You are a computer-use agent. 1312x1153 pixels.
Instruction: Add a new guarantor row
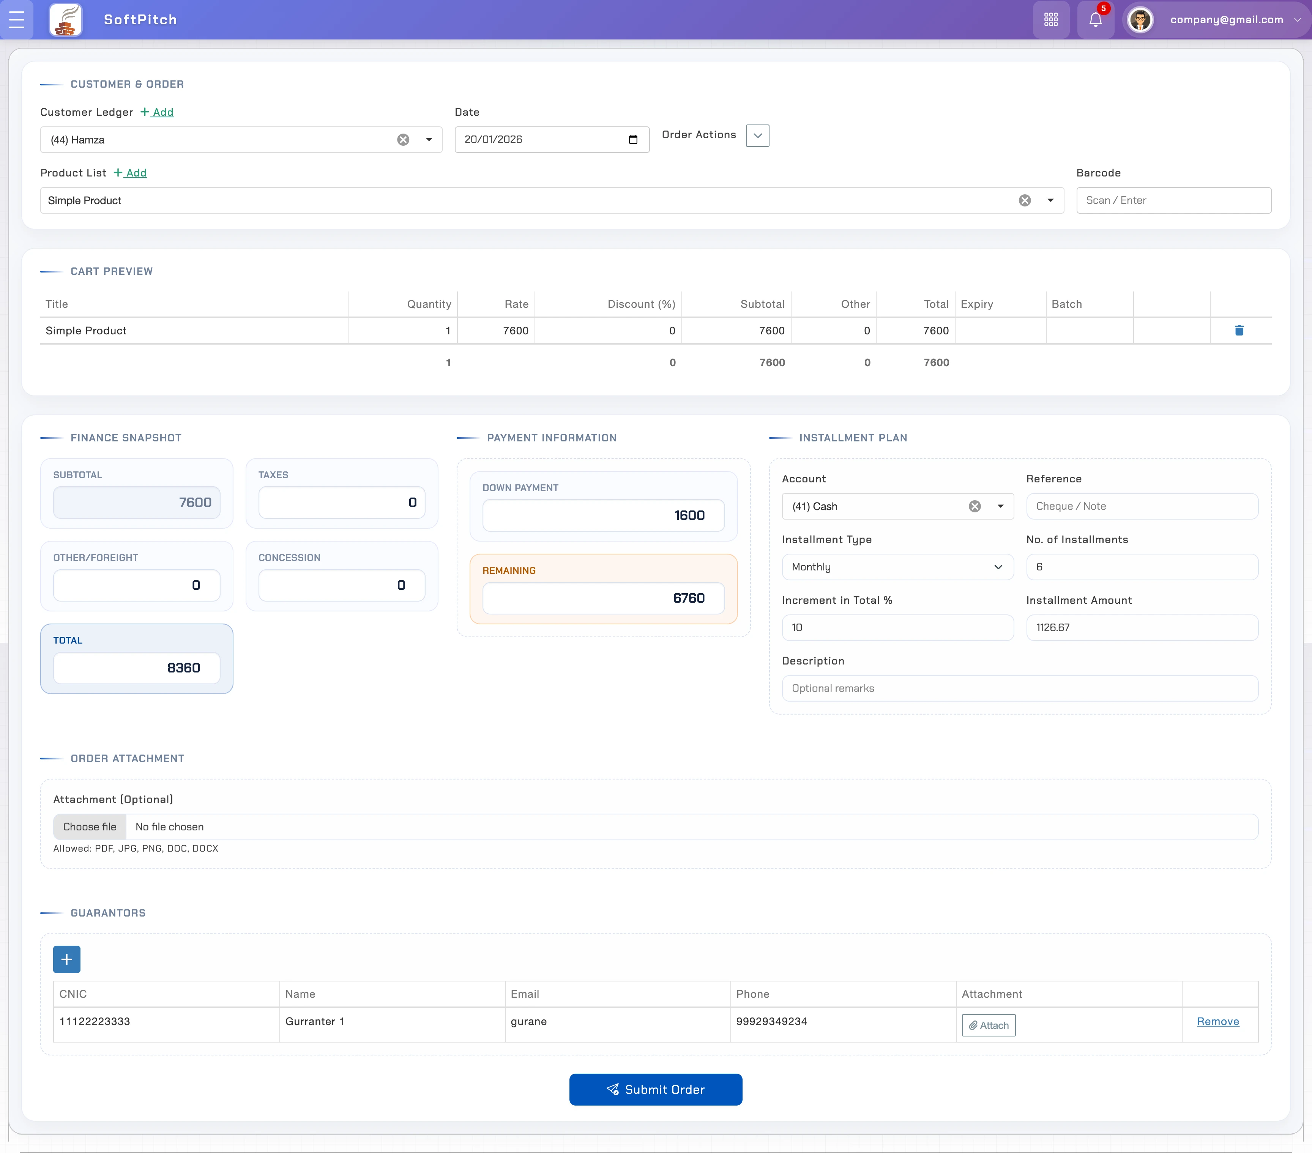[67, 959]
